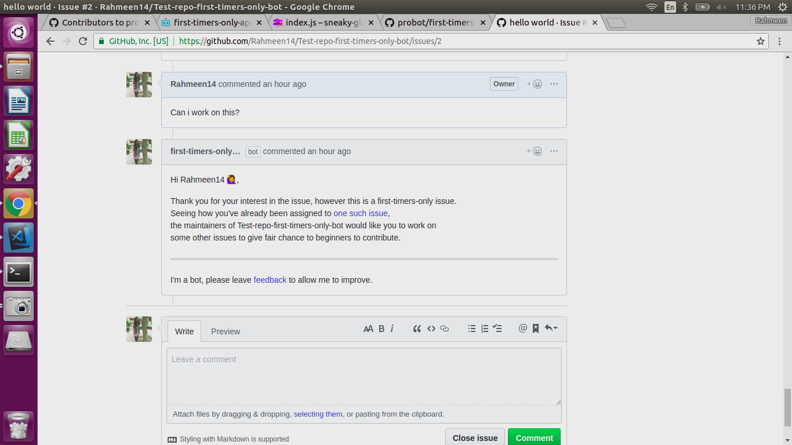Viewport: 792px width, 445px height.
Task: Click Rahmeen14's avatar beside 'Can i work on this?'
Action: tap(139, 85)
